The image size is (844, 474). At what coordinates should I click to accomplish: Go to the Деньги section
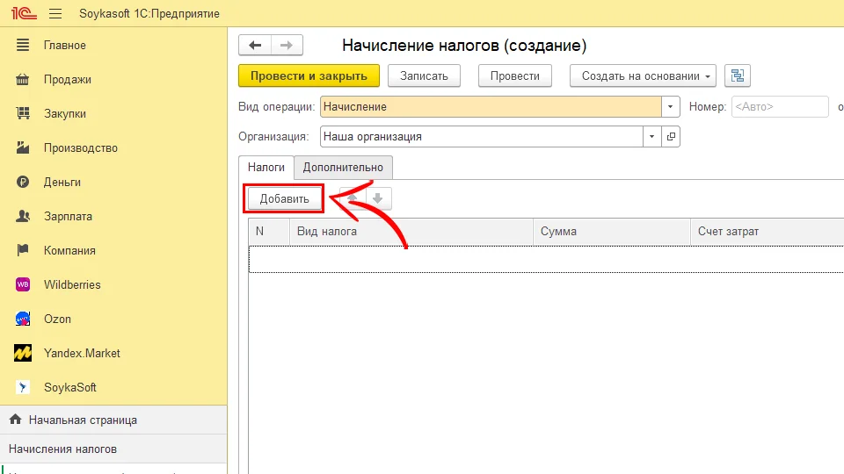(x=62, y=182)
